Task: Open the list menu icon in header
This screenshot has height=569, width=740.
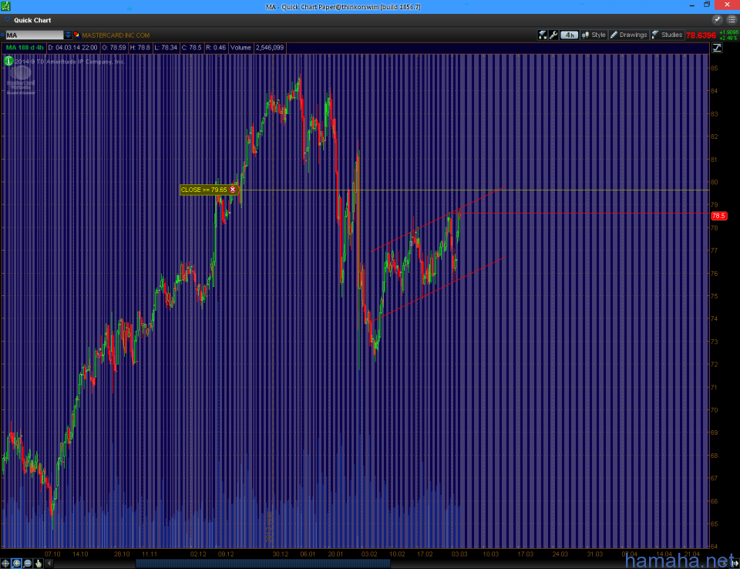Action: (732, 20)
